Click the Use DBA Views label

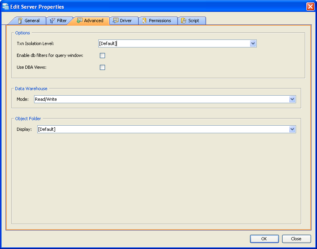click(32, 67)
